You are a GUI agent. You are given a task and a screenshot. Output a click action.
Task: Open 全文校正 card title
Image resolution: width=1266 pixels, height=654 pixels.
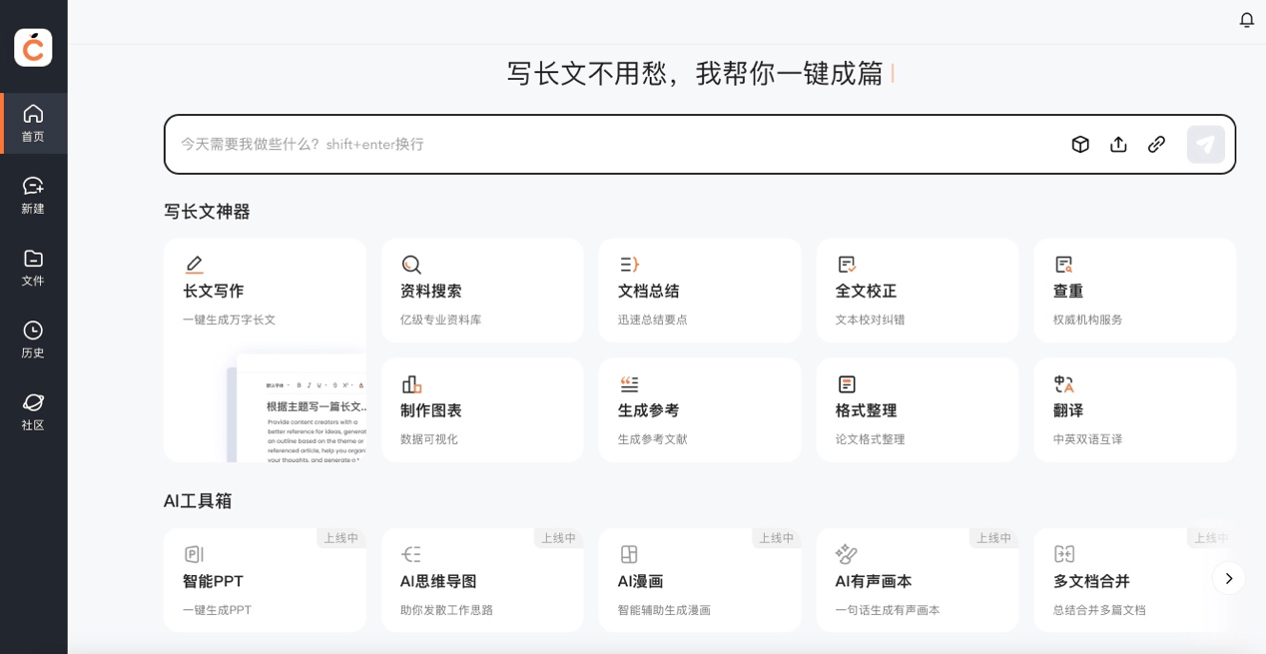coord(866,291)
